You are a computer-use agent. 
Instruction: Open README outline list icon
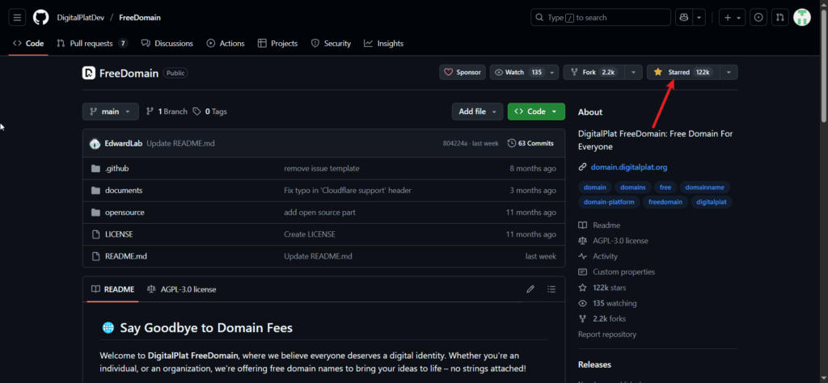(551, 289)
